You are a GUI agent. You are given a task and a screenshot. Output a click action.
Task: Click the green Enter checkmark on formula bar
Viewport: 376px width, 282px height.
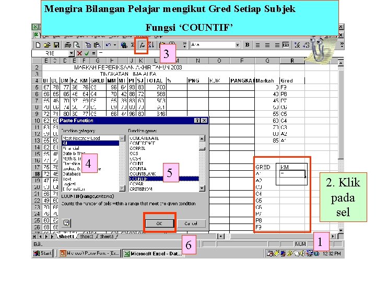click(x=87, y=53)
